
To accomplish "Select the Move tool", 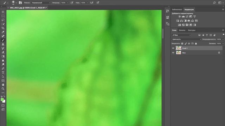I will click(3, 12).
